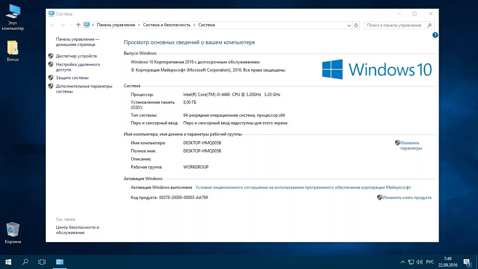Screen dimensions: 478x269
Task: Go up one level arrow
Action: (78, 25)
